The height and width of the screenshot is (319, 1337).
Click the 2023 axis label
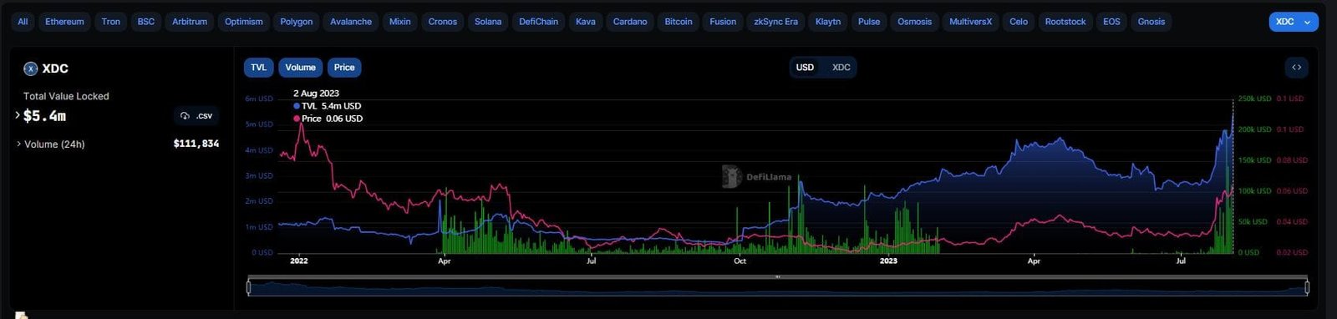(x=888, y=261)
